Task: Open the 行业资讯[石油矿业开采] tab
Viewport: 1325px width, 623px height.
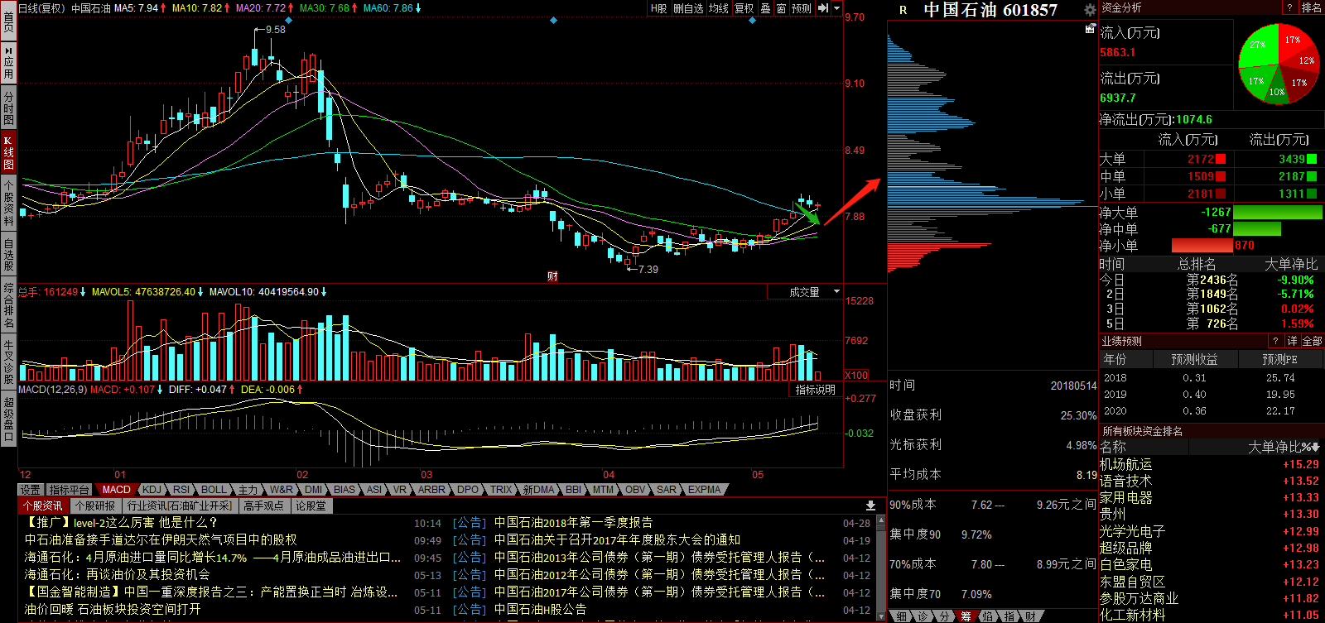Action: point(180,506)
